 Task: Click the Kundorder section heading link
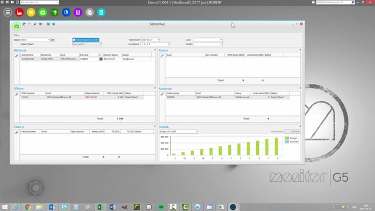(x=165, y=89)
